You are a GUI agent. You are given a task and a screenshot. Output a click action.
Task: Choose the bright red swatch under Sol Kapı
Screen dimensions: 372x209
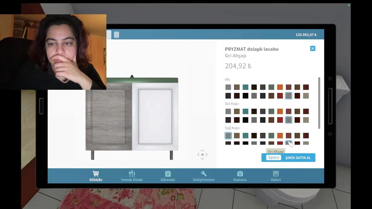[280, 120]
